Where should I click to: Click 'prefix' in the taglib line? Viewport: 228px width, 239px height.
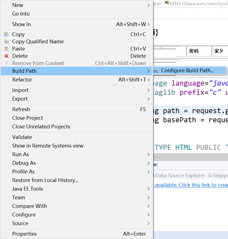pyautogui.click(x=192, y=93)
